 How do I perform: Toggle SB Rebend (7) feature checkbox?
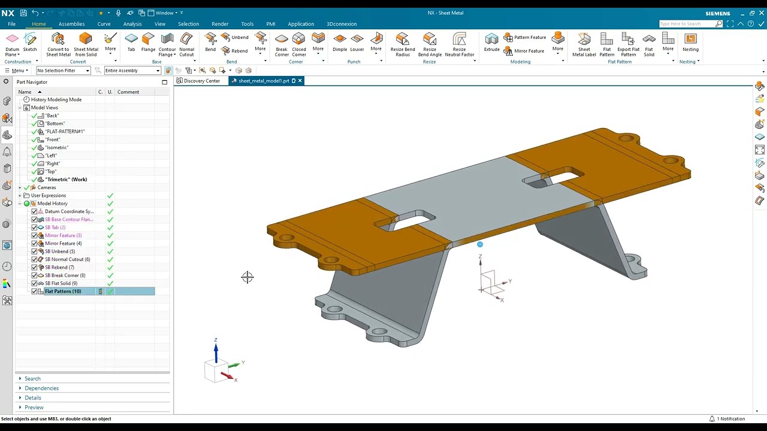tap(35, 268)
